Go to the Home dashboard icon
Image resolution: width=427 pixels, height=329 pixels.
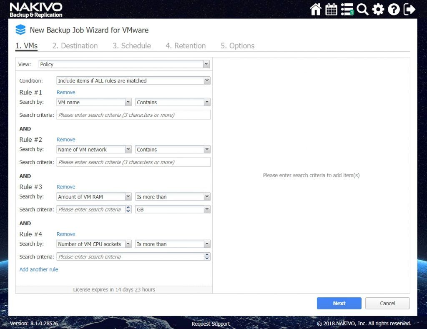coord(316,9)
